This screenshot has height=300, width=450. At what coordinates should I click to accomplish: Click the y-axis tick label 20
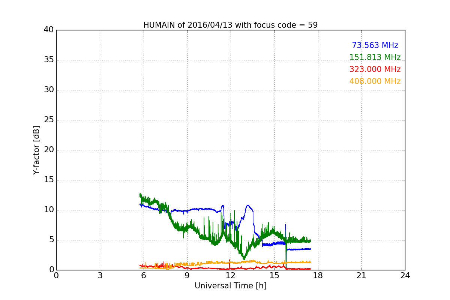coord(48,150)
